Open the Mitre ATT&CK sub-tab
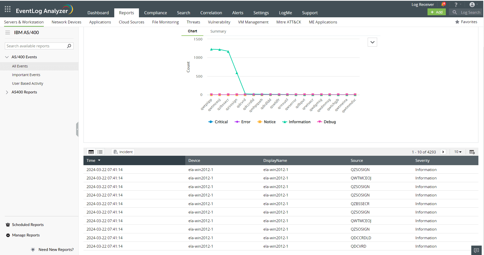This screenshot has width=484, height=255. coord(289,22)
